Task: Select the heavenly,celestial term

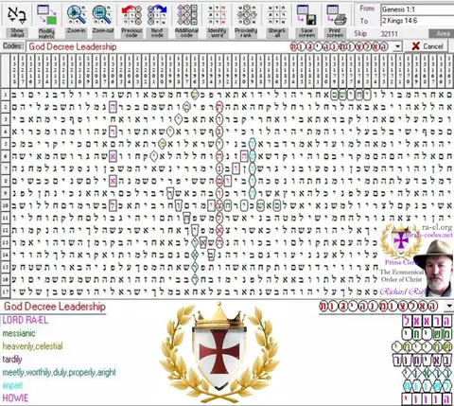Action: (x=33, y=346)
